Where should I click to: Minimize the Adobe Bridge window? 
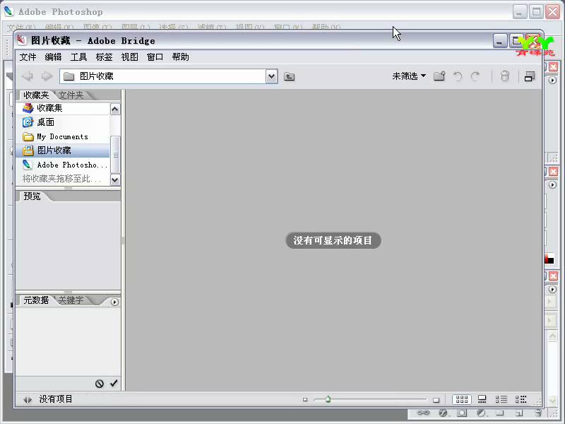coord(500,41)
